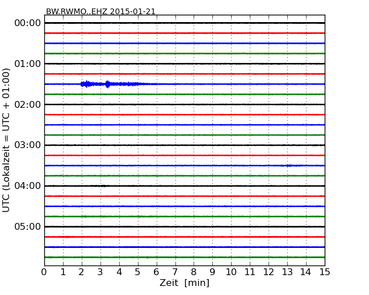Click the small blue disturbance near minute 13
This screenshot has height=295, width=369.
pos(291,166)
